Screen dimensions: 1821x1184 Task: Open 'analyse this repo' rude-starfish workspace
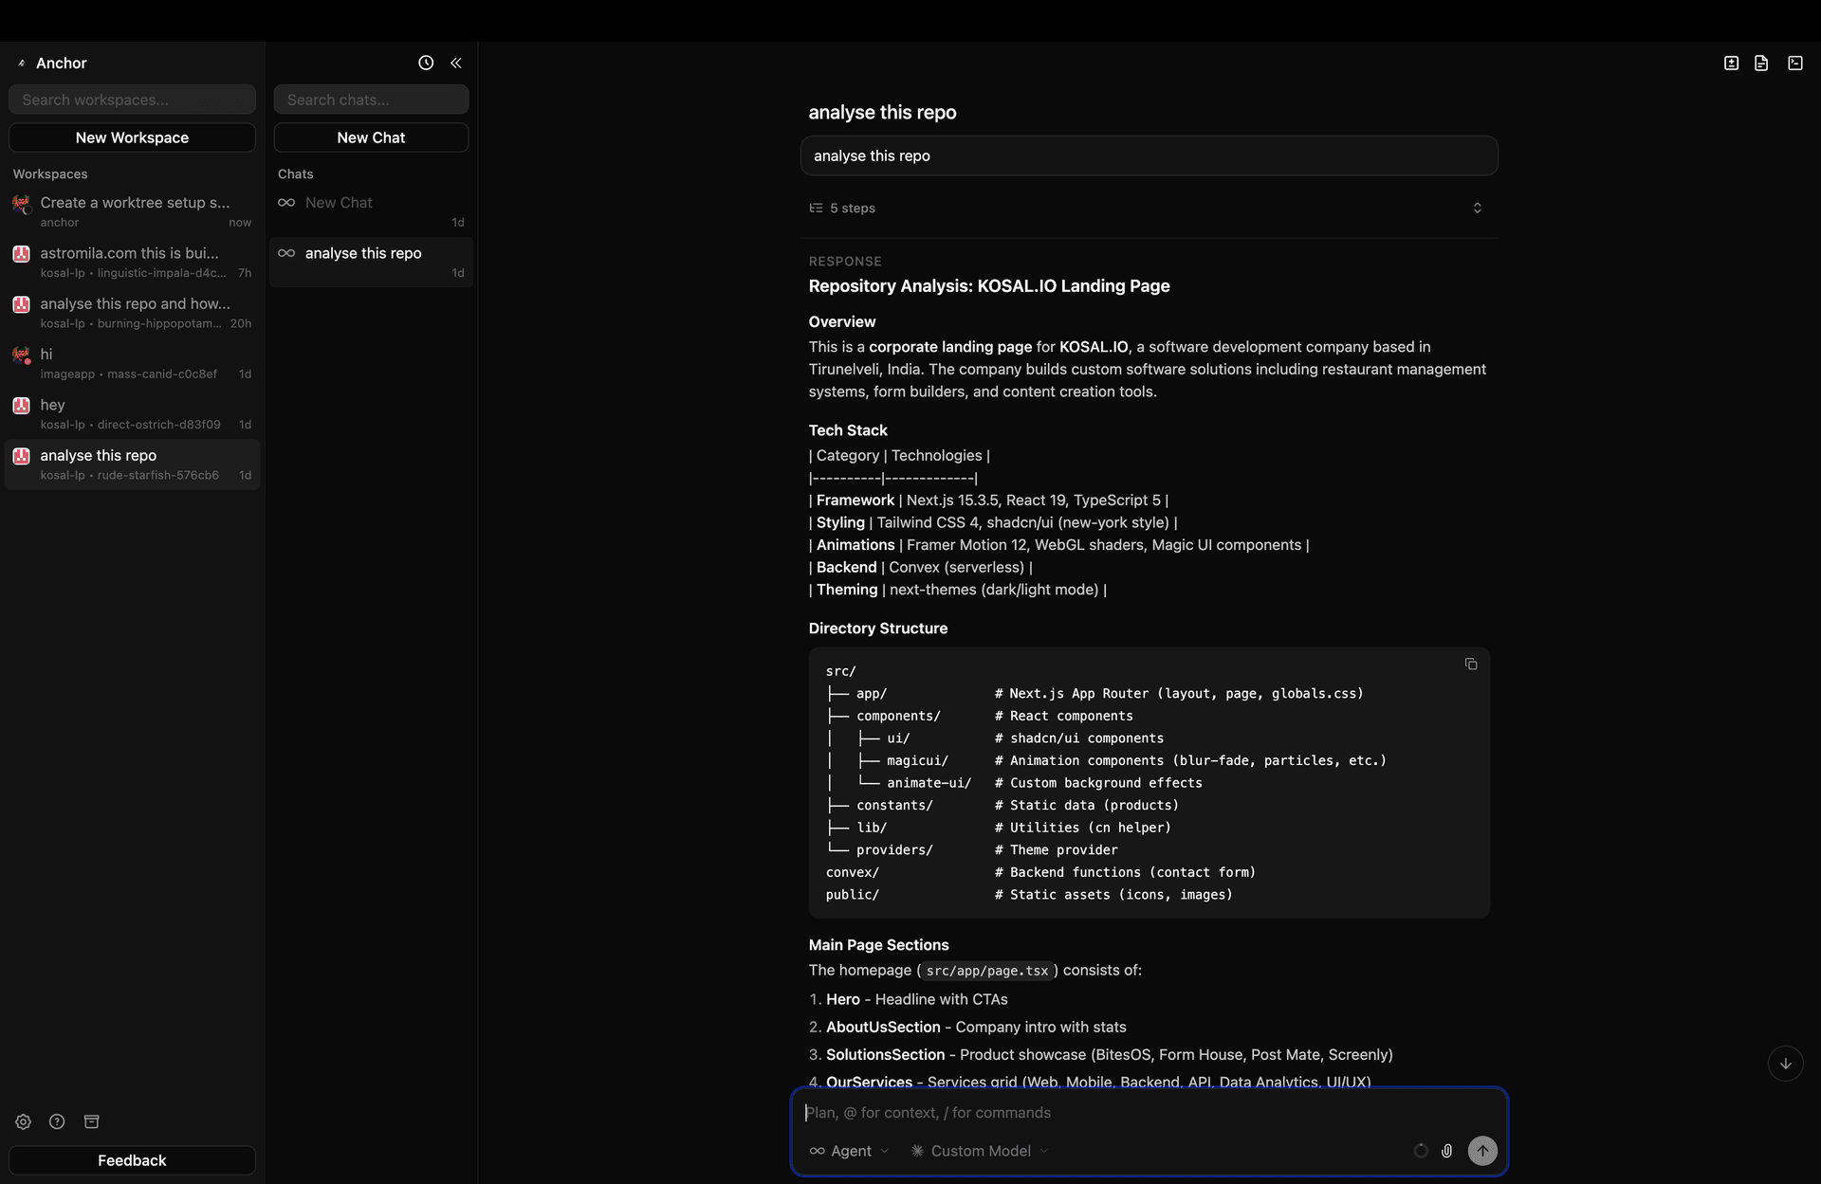click(132, 464)
